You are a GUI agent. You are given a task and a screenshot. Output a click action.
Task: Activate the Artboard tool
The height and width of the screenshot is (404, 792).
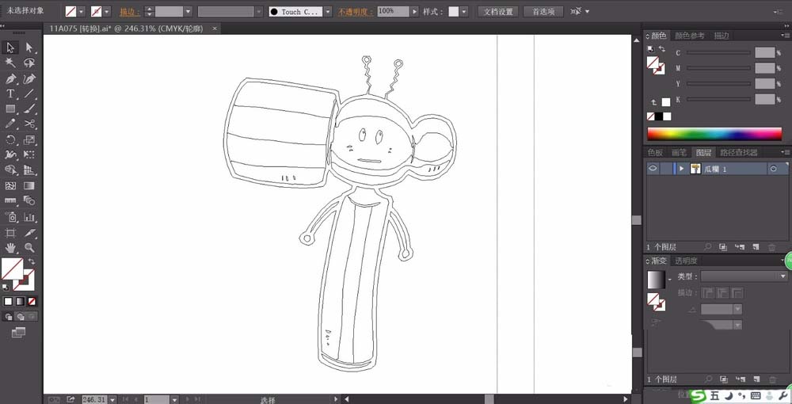click(x=10, y=233)
